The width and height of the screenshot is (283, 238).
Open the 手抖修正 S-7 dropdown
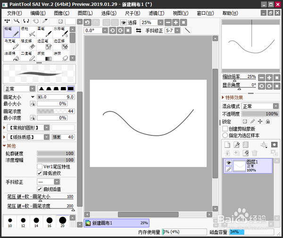point(178,31)
